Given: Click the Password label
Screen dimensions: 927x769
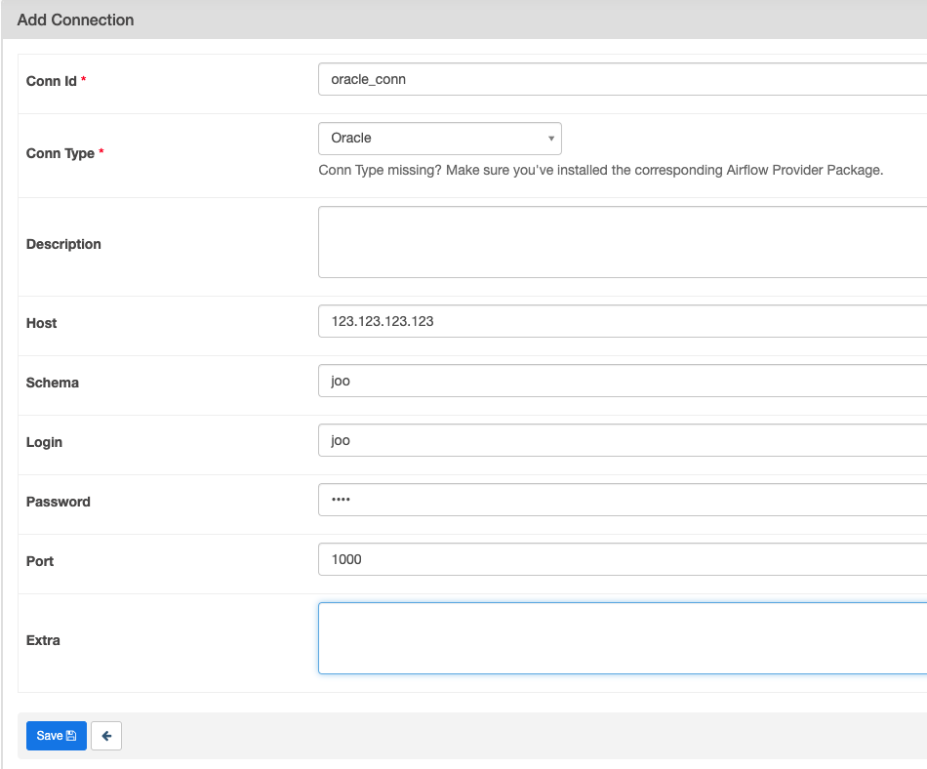Looking at the screenshot, I should 59,502.
